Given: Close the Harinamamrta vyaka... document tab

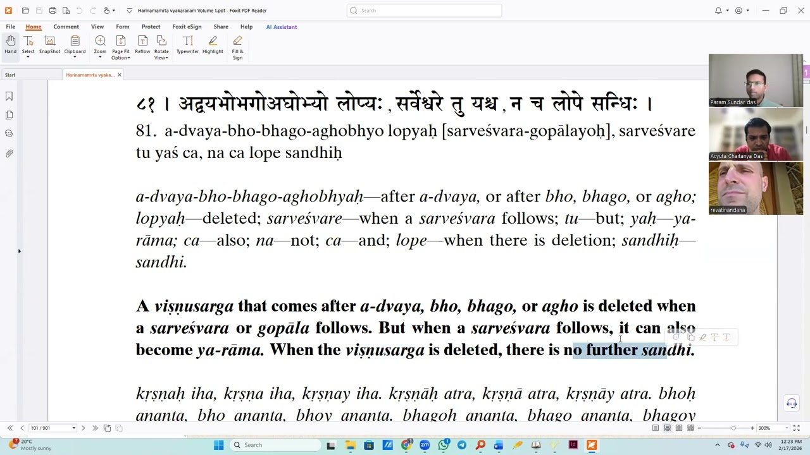Looking at the screenshot, I should point(119,75).
